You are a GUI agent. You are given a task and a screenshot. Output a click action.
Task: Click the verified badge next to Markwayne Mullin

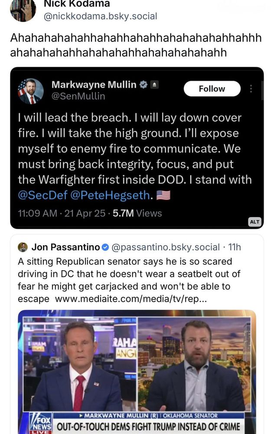click(143, 85)
